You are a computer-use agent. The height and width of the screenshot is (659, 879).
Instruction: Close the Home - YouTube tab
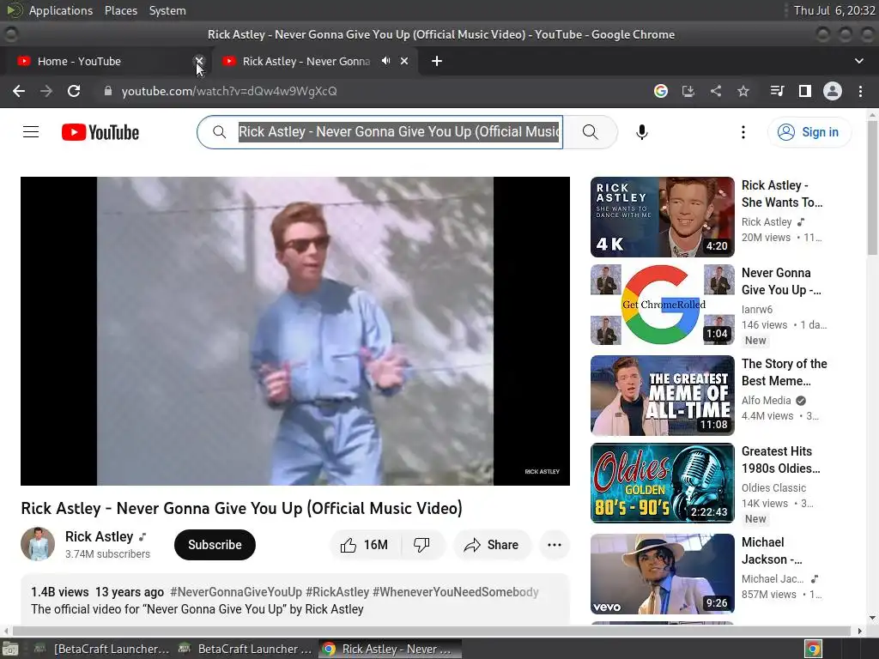(x=199, y=61)
